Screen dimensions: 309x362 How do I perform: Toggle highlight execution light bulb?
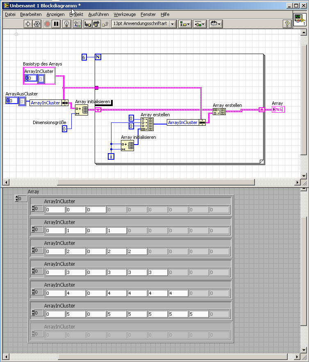click(66, 24)
